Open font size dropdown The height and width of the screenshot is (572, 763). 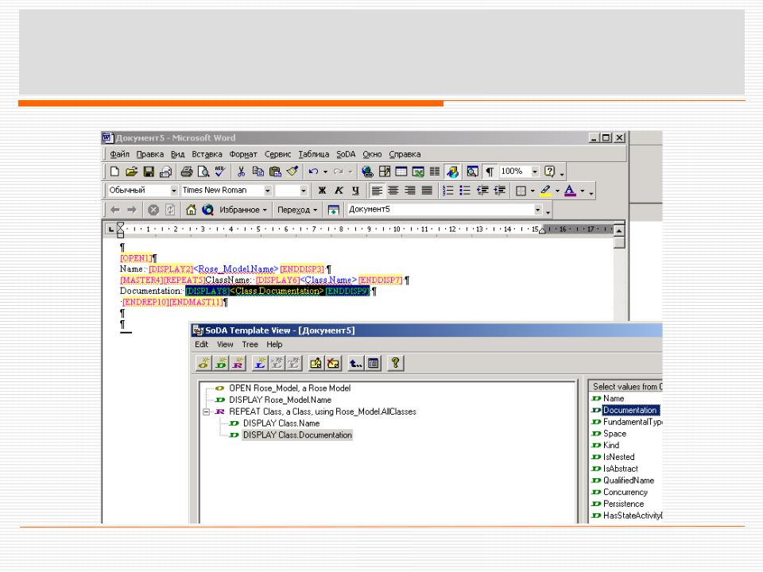coord(304,191)
